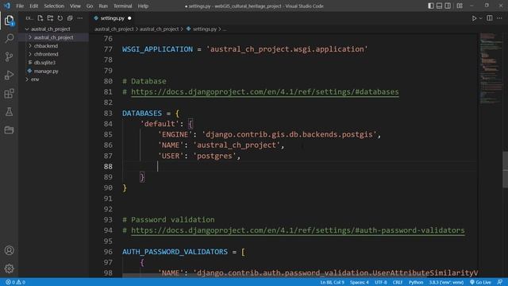This screenshot has height=286, width=508.
Task: Click AUTH_PASSWORD_VALIDATORS variable name
Action: point(175,252)
